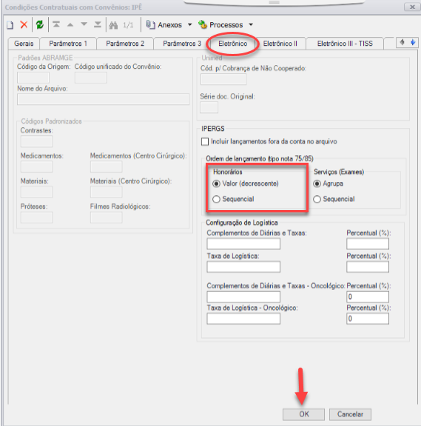The image size is (421, 426).
Task: Switch to the Parâmetros 2 tab
Action: click(x=125, y=44)
